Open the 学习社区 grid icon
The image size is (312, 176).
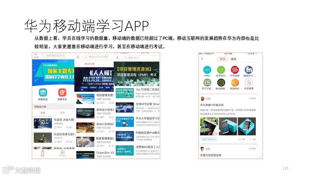coord(62,152)
